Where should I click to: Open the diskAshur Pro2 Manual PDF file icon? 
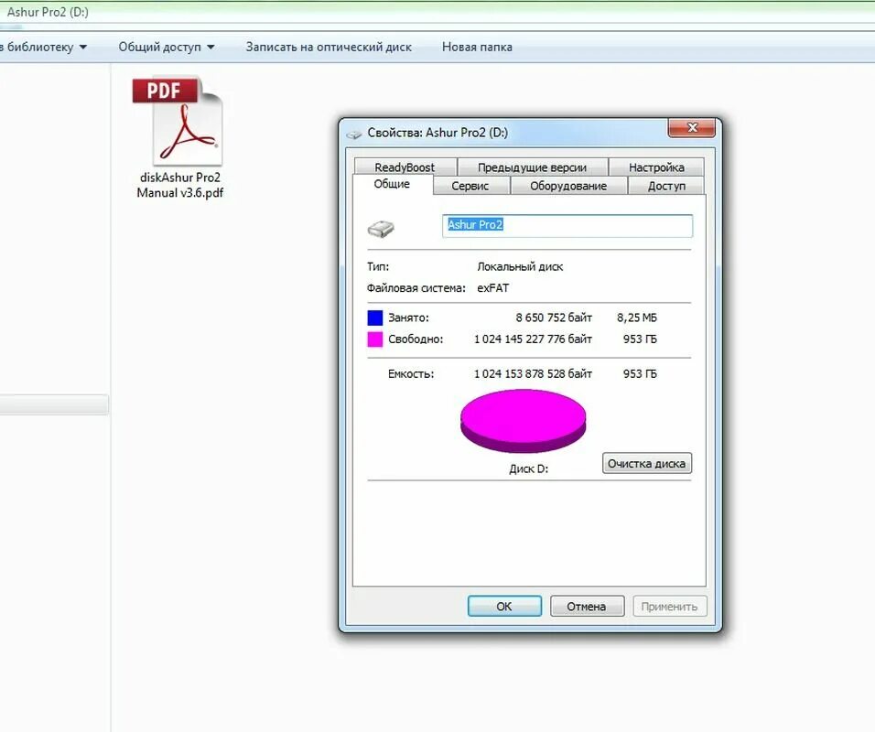click(x=179, y=121)
